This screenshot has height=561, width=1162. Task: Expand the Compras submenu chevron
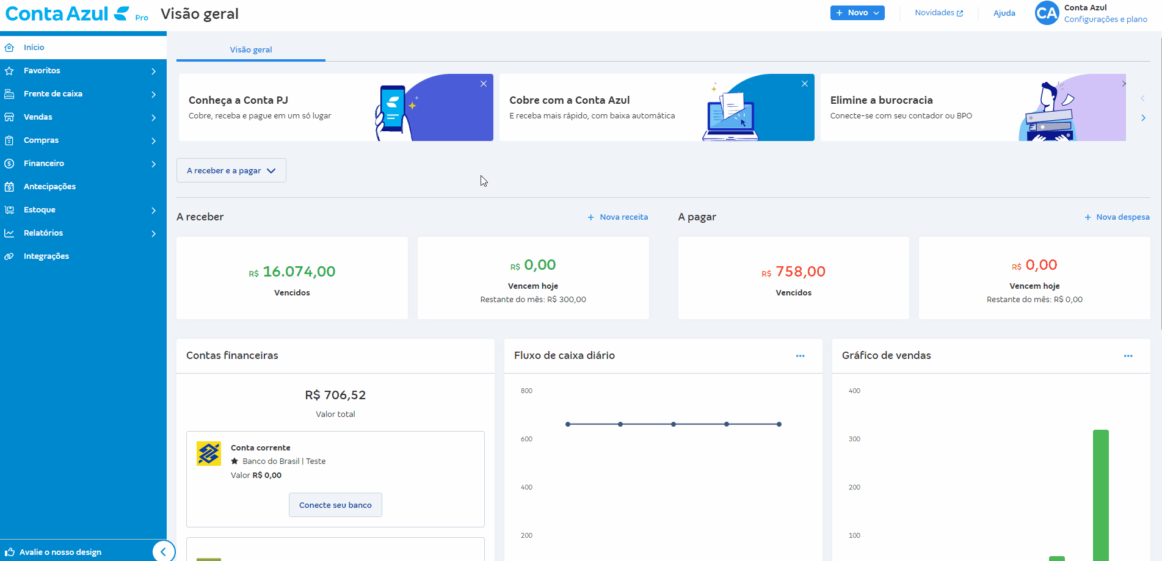pyautogui.click(x=153, y=141)
